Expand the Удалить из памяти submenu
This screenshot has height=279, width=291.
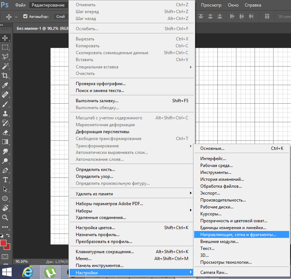(x=132, y=194)
